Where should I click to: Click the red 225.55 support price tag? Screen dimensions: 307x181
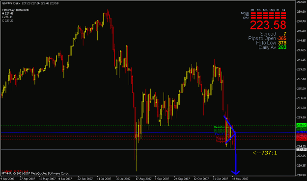[301, 139]
